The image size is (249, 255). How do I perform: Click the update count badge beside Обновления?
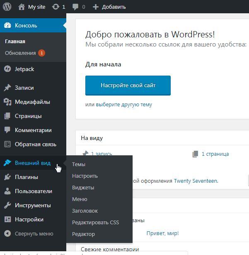(x=41, y=53)
